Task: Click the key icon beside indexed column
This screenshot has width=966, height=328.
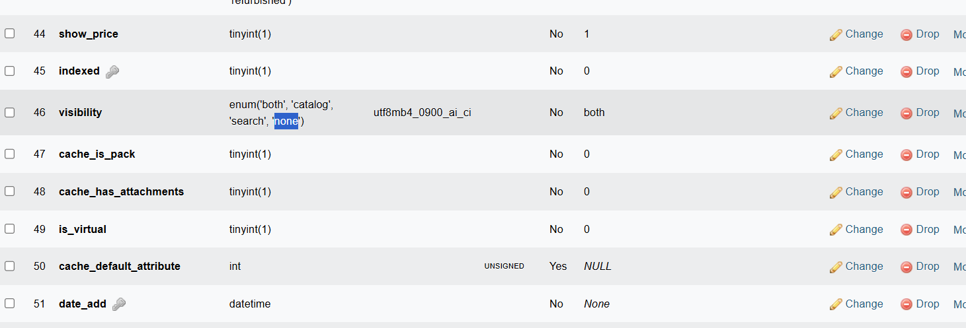Action: [x=112, y=72]
